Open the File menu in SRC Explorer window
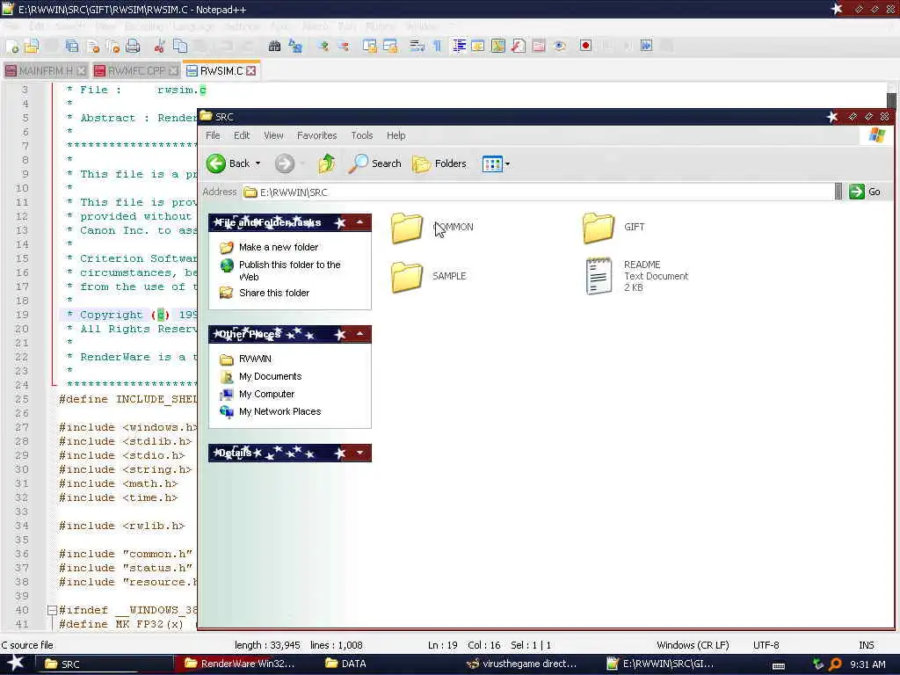Image resolution: width=900 pixels, height=675 pixels. [213, 135]
